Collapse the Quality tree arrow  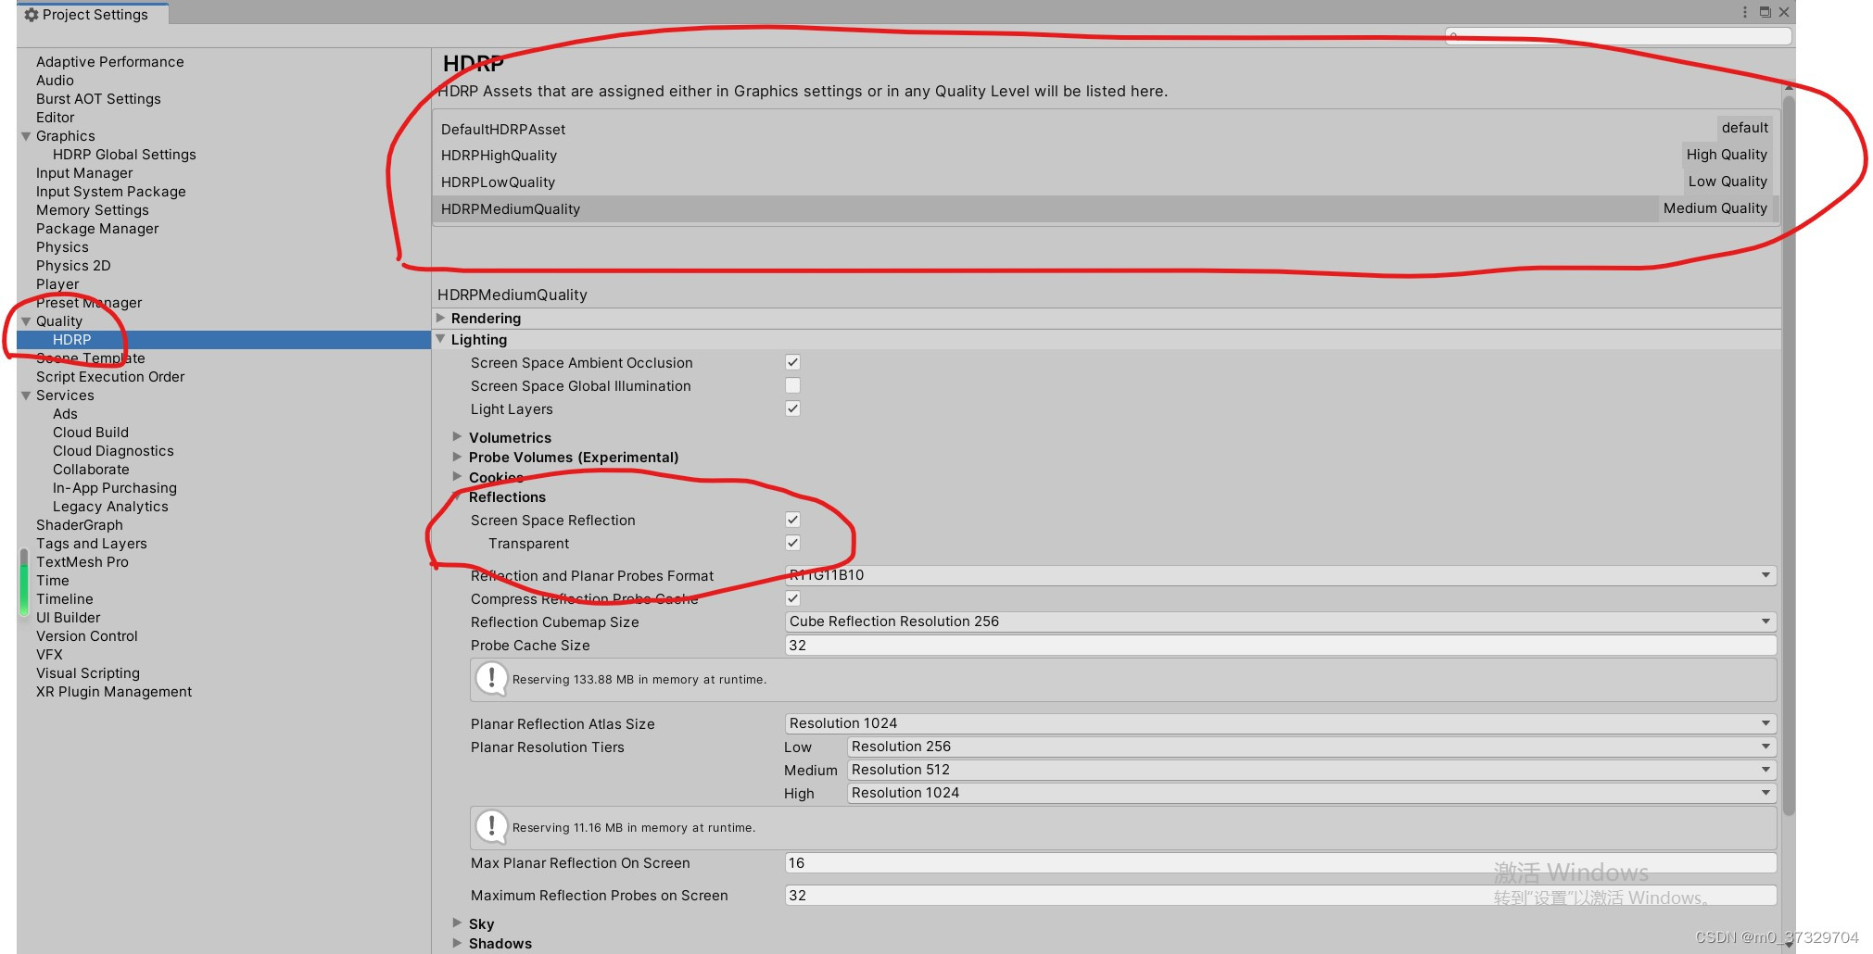[26, 321]
